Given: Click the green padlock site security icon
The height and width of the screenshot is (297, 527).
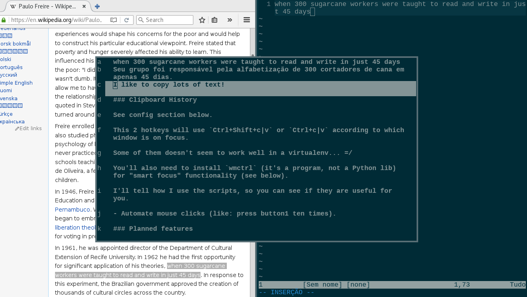Looking at the screenshot, I should point(4,20).
